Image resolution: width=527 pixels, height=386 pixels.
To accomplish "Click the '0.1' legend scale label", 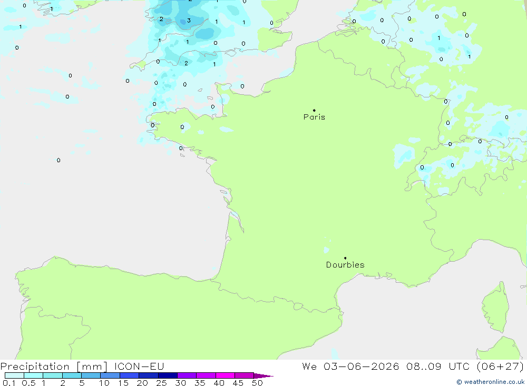I will (x=9, y=383).
